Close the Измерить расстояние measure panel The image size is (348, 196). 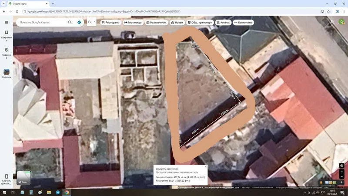click(x=205, y=166)
